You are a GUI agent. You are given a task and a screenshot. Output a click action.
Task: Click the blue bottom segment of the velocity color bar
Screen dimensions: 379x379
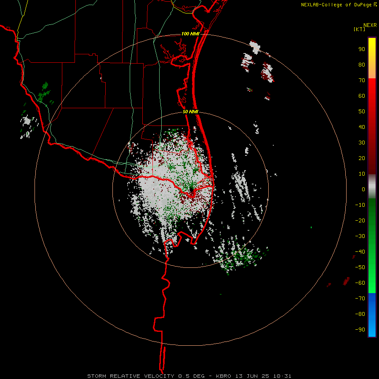(372, 315)
